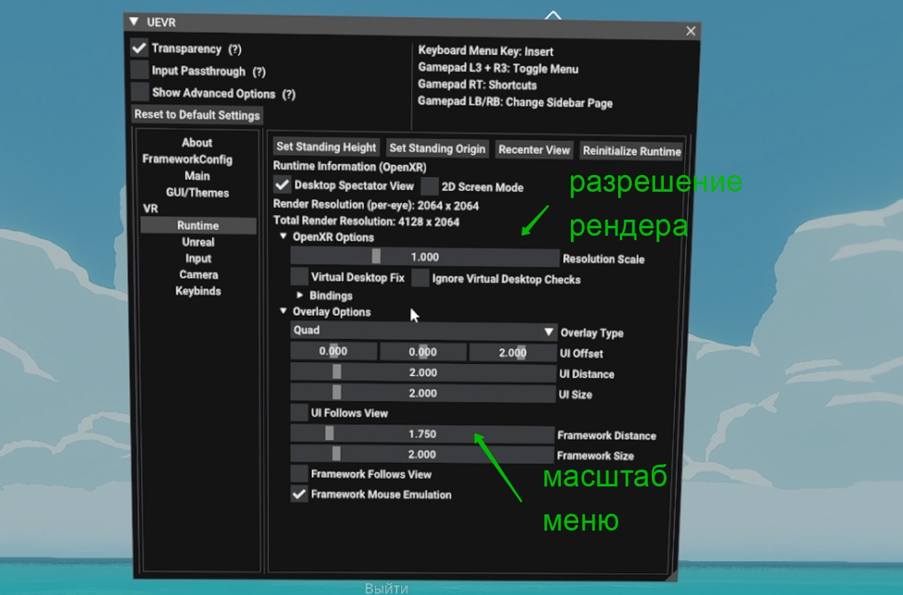Click the Resolution Scale slider
The width and height of the screenshot is (903, 595).
[425, 257]
